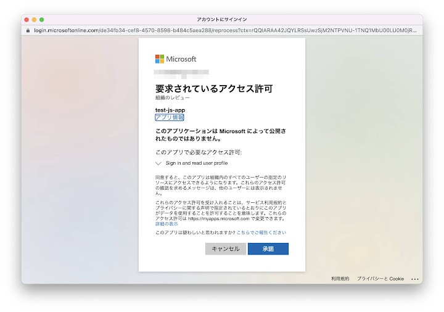The width and height of the screenshot is (444, 312).
Task: Click the 組織のレビュー subtitle text
Action: (173, 97)
